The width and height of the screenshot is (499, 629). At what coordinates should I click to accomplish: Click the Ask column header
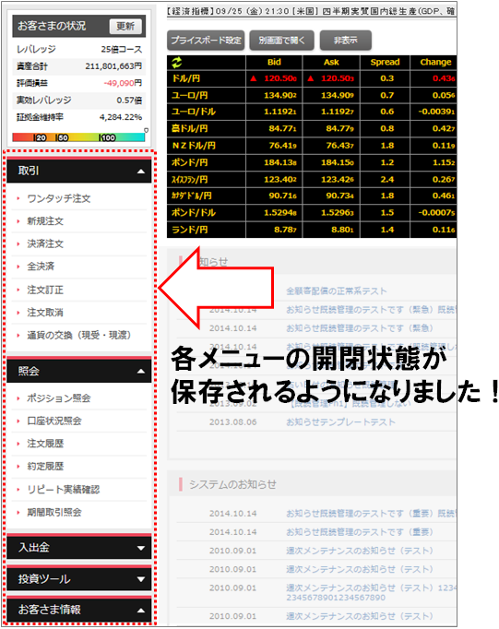point(331,62)
